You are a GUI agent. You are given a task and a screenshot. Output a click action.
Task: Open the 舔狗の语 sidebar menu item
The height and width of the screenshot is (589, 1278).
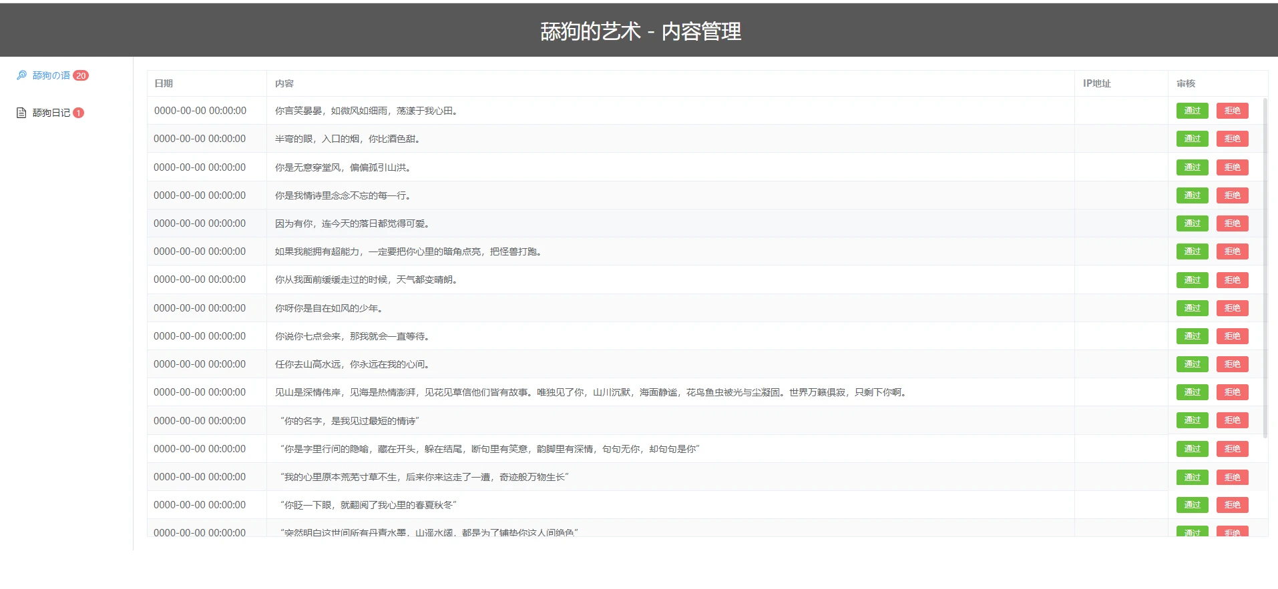[51, 75]
